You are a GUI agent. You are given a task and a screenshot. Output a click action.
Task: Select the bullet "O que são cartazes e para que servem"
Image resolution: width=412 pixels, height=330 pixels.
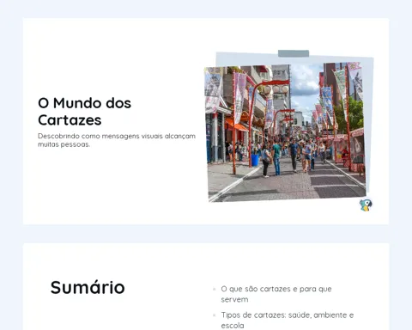click(276, 294)
